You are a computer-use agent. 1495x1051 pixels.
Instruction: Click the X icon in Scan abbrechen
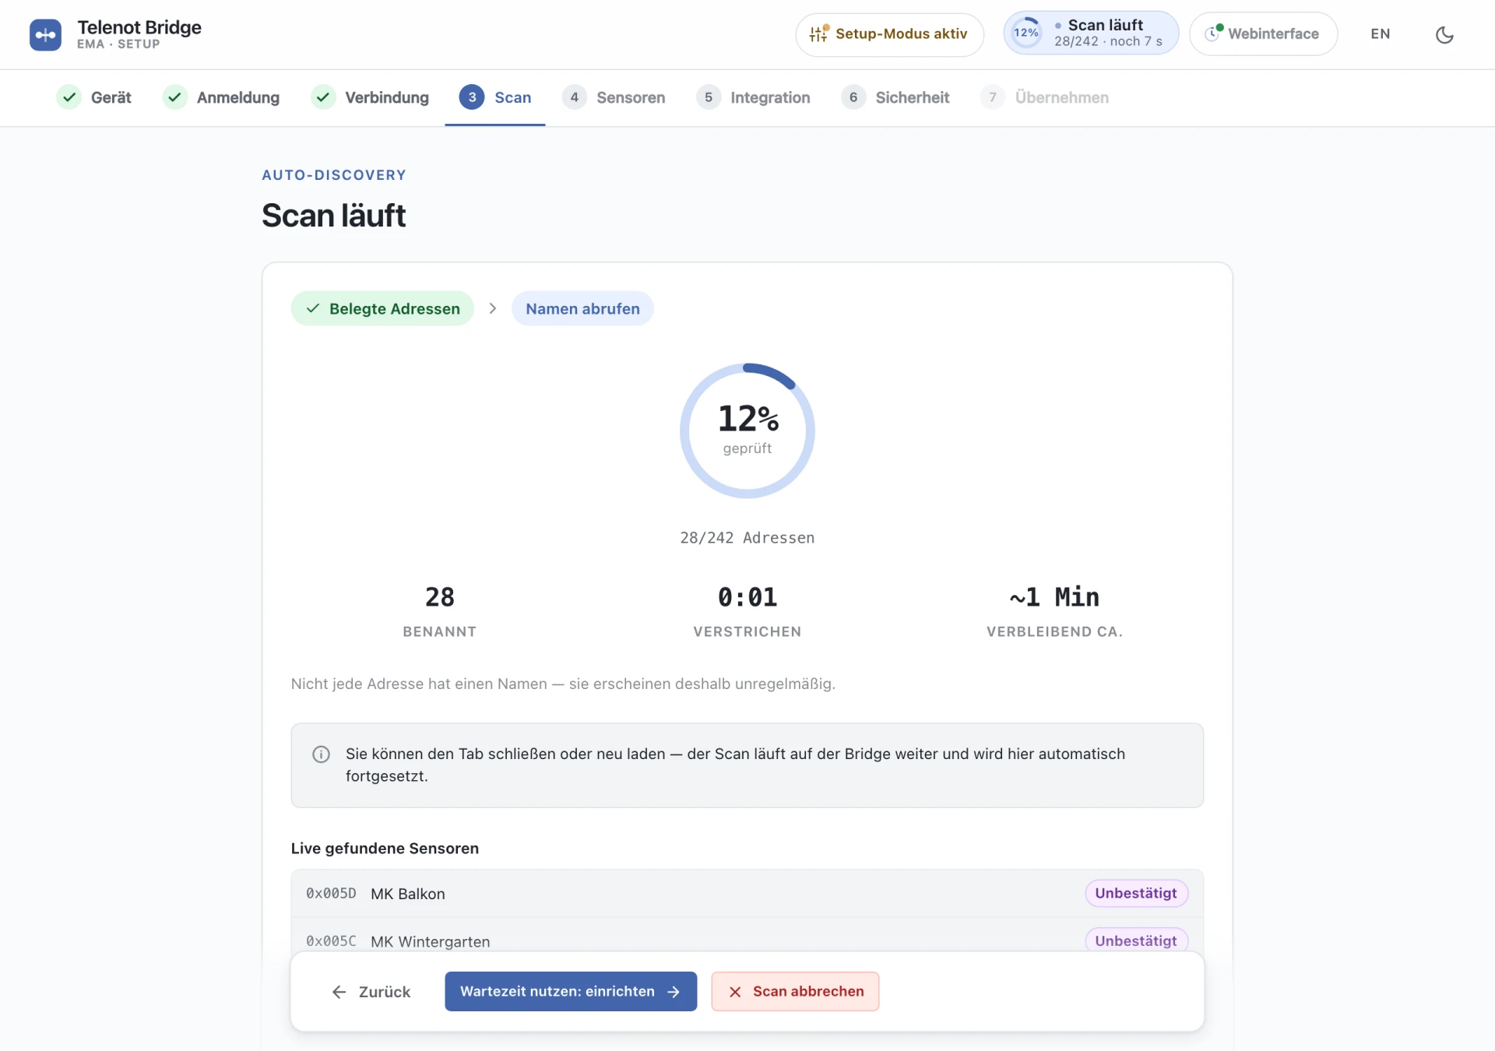tap(735, 992)
